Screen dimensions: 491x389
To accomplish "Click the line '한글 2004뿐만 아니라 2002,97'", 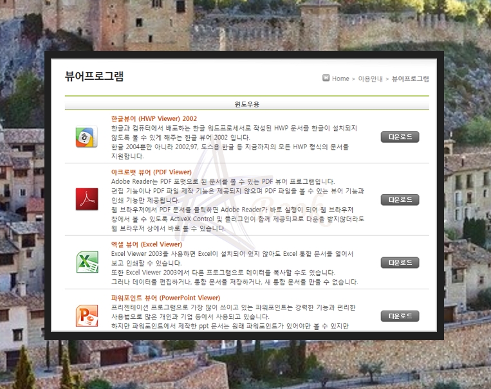I will click(x=230, y=147).
